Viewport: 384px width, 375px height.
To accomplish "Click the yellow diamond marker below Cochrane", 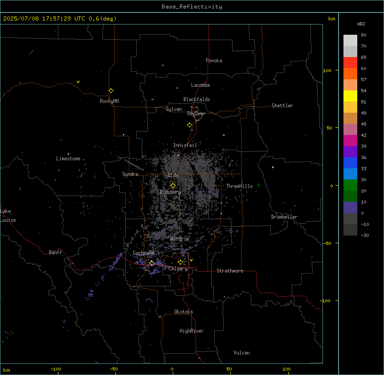I will click(151, 263).
